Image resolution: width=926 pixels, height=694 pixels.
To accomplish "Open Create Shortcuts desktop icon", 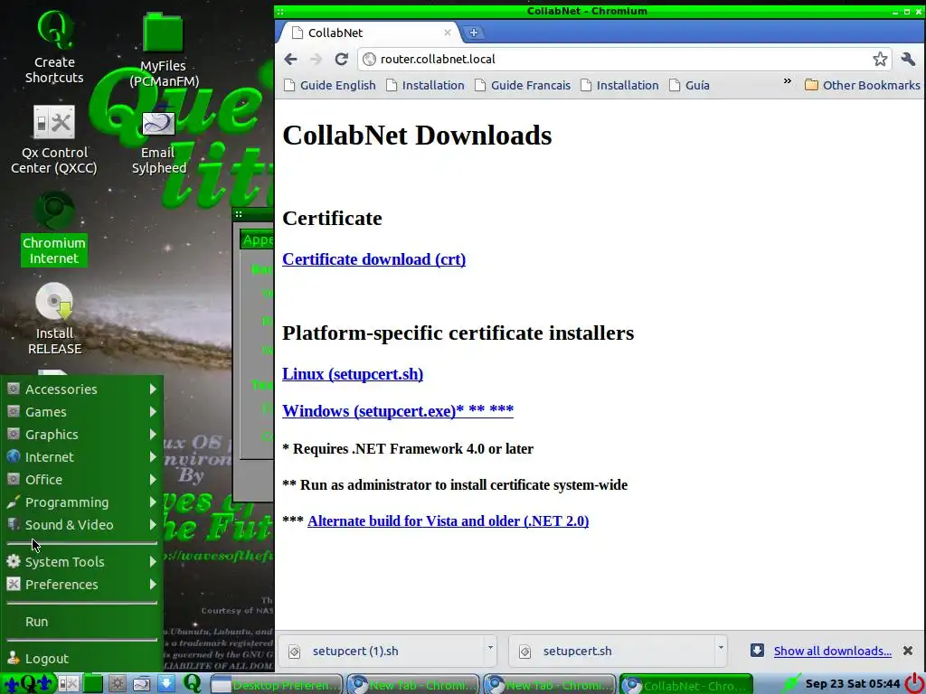I will [54, 47].
